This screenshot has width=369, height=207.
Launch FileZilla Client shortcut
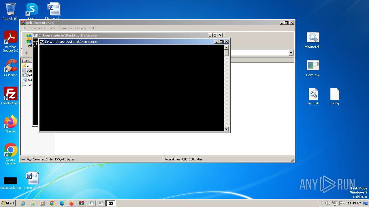coord(10,96)
